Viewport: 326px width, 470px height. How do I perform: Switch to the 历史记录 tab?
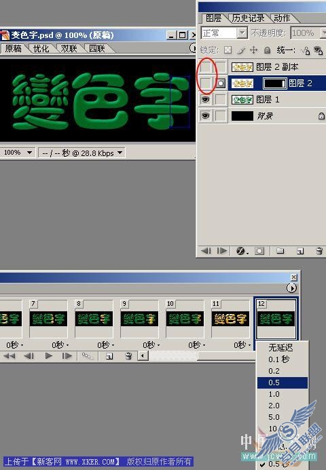pos(249,18)
